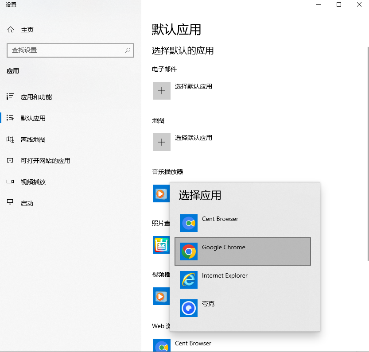Click the 默认应用 sidebar icon
This screenshot has height=352, width=369.
pos(10,118)
